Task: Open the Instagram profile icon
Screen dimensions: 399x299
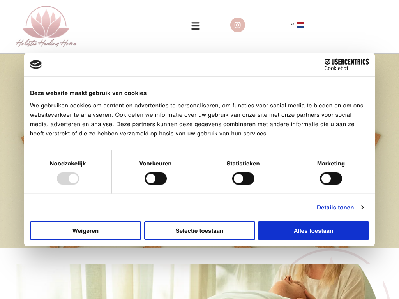Action: tap(237, 25)
